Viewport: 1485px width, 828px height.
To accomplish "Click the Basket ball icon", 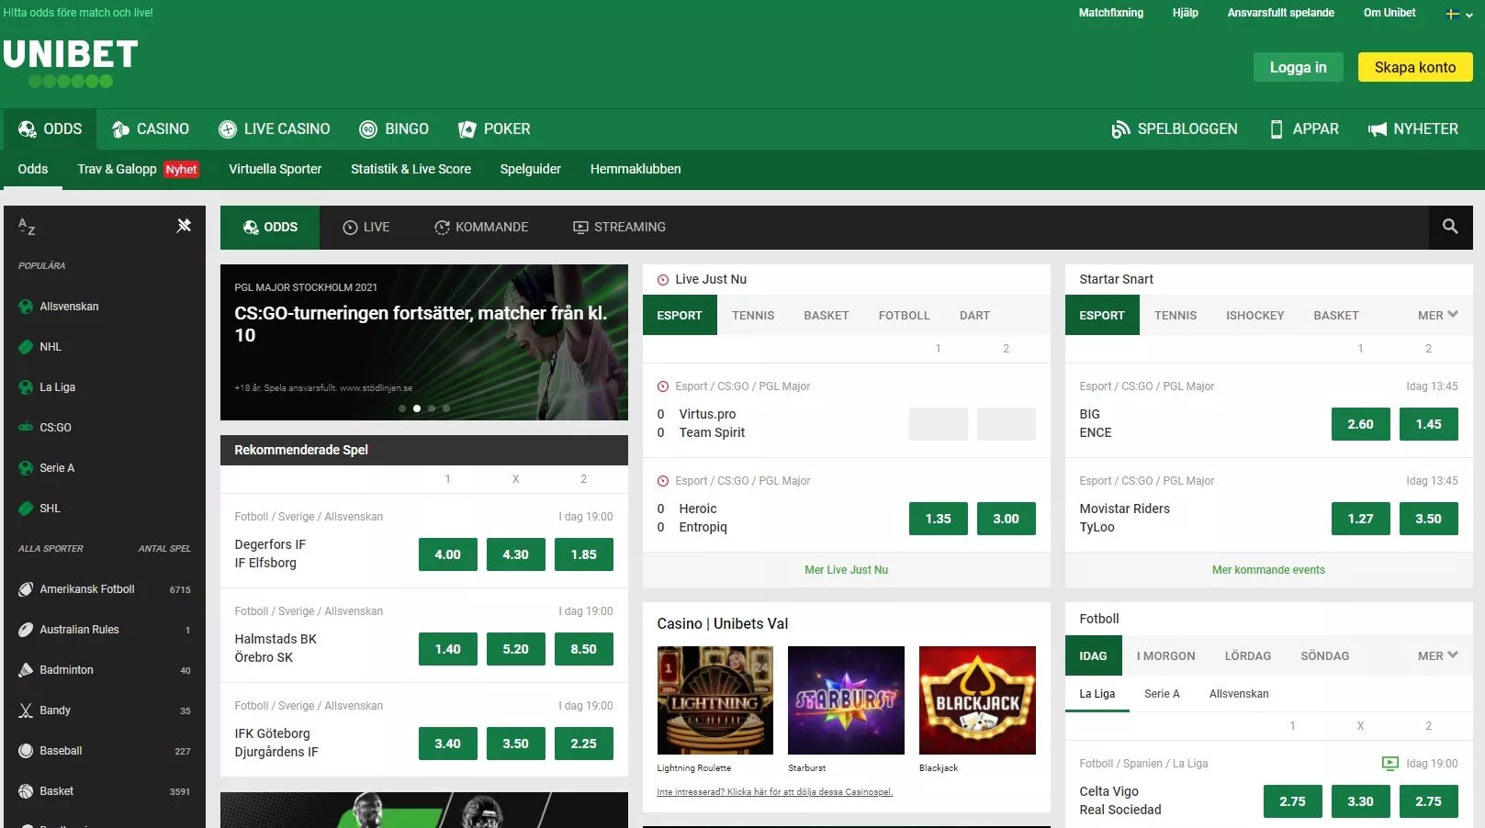I will tap(26, 791).
